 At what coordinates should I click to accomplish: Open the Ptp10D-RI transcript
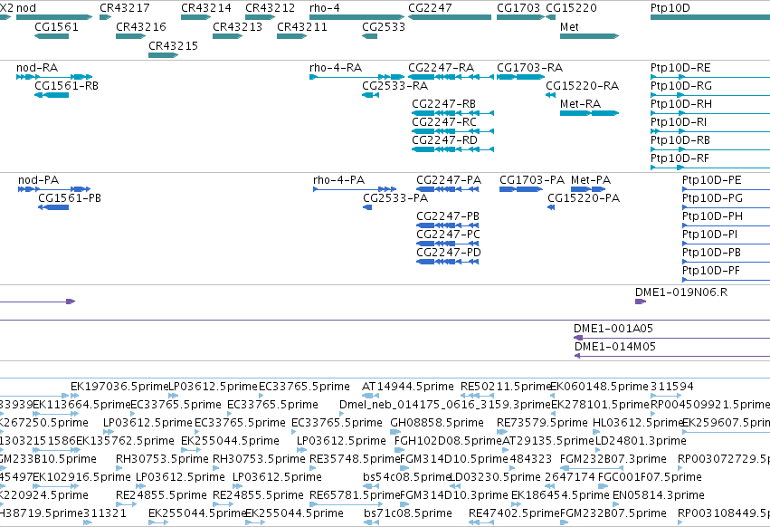click(679, 122)
